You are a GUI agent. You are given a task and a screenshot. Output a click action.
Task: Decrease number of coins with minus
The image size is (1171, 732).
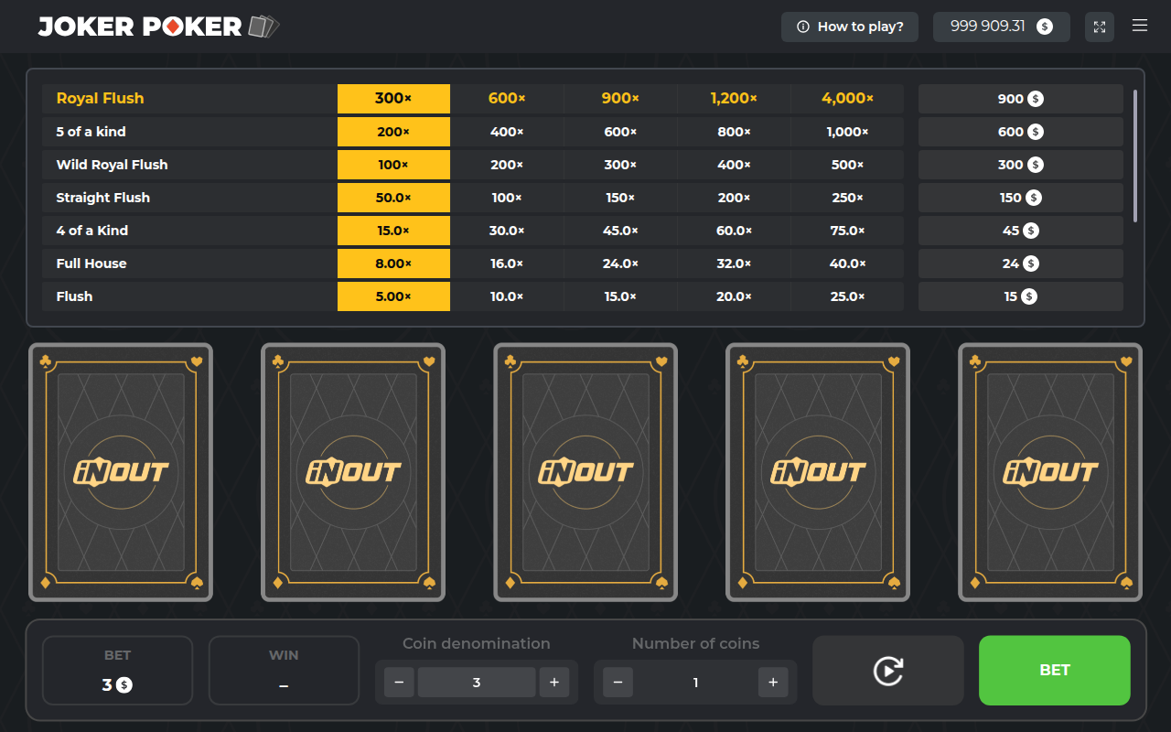click(x=618, y=683)
